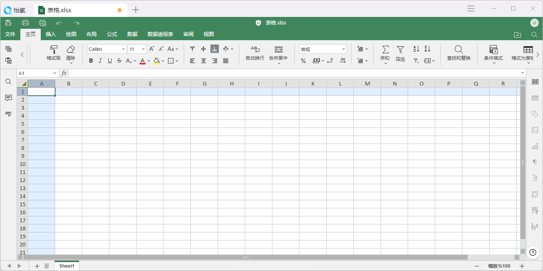This screenshot has height=271, width=543.
Task: Toggle center horizontal text alignment
Action: click(x=204, y=61)
